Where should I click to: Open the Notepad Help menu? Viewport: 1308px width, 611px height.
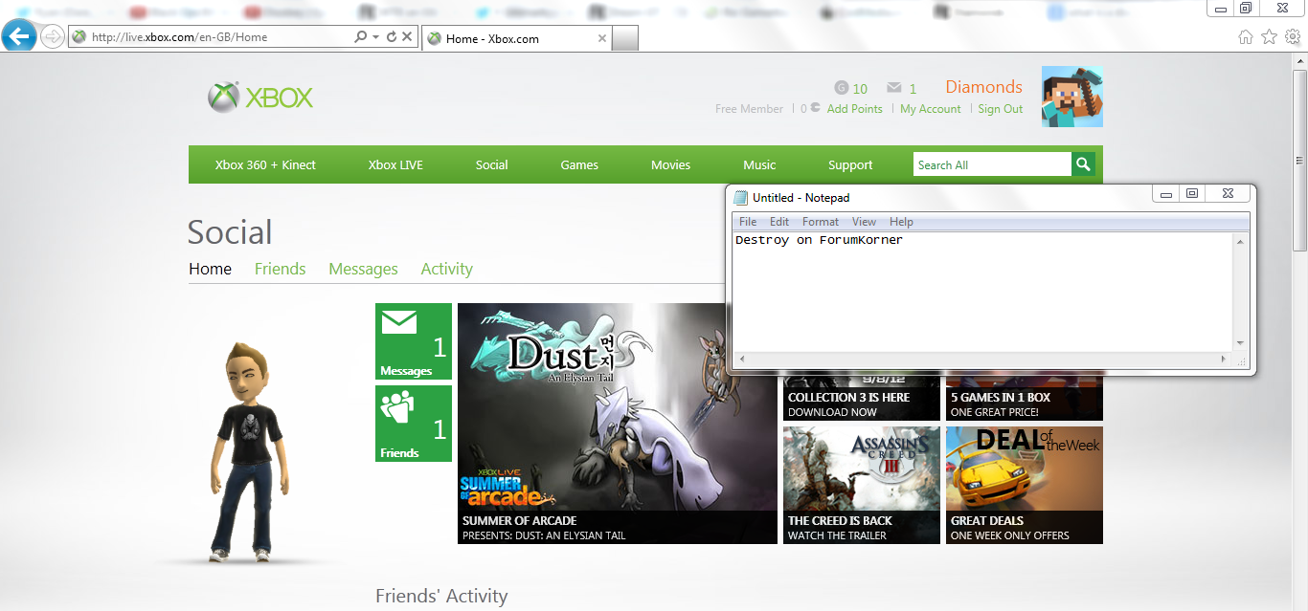click(901, 222)
